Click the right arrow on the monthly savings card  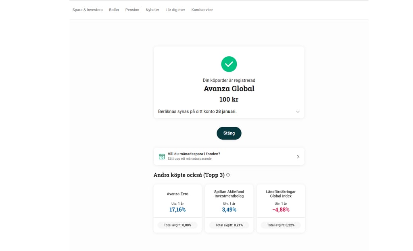pos(298,156)
